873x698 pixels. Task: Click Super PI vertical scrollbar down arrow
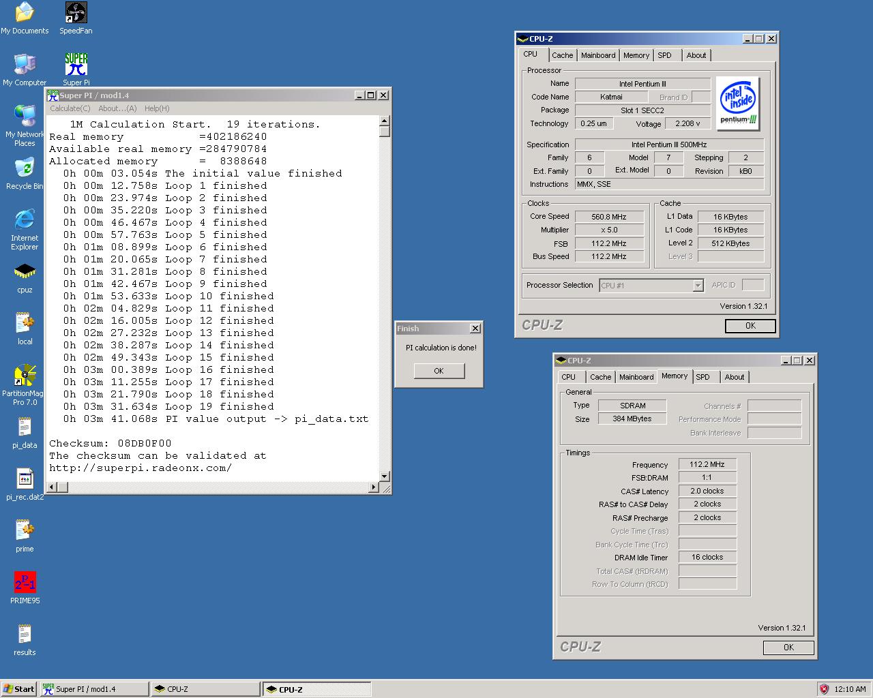(x=385, y=476)
